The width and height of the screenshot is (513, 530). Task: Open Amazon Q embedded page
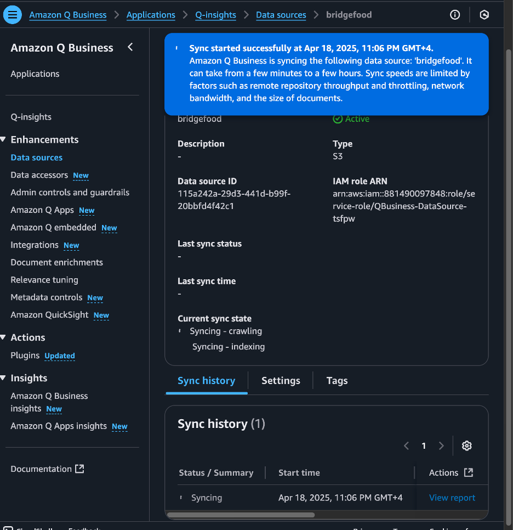click(x=53, y=228)
